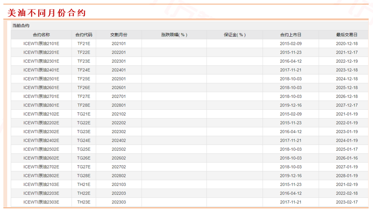Select contract name ICEWTI原油2102E
Image resolution: width=373 pixels, height=212 pixels.
point(41,114)
